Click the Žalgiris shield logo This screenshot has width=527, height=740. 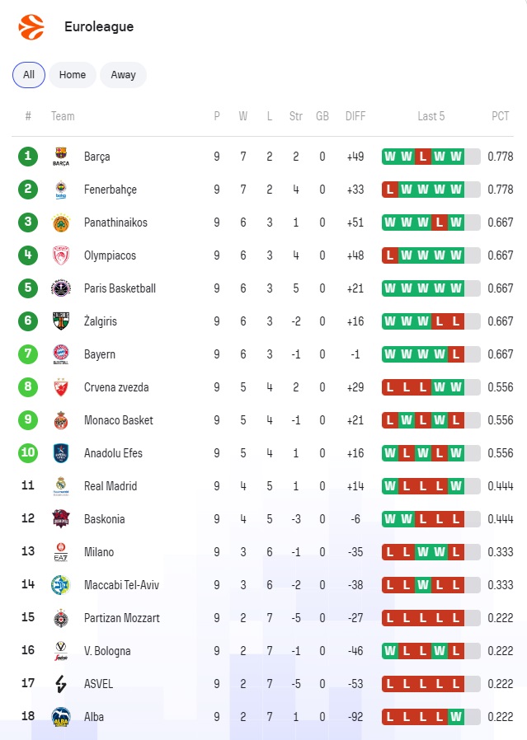61,321
